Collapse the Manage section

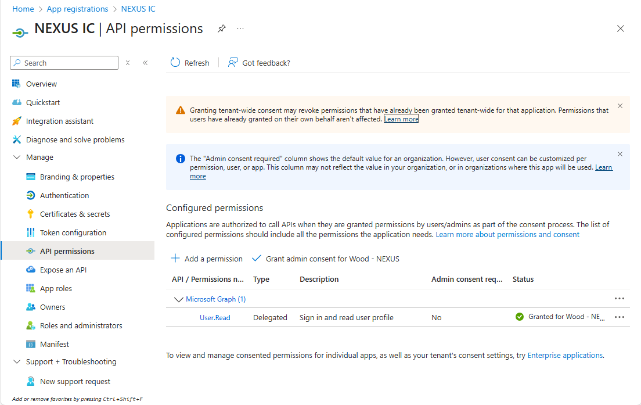(17, 157)
